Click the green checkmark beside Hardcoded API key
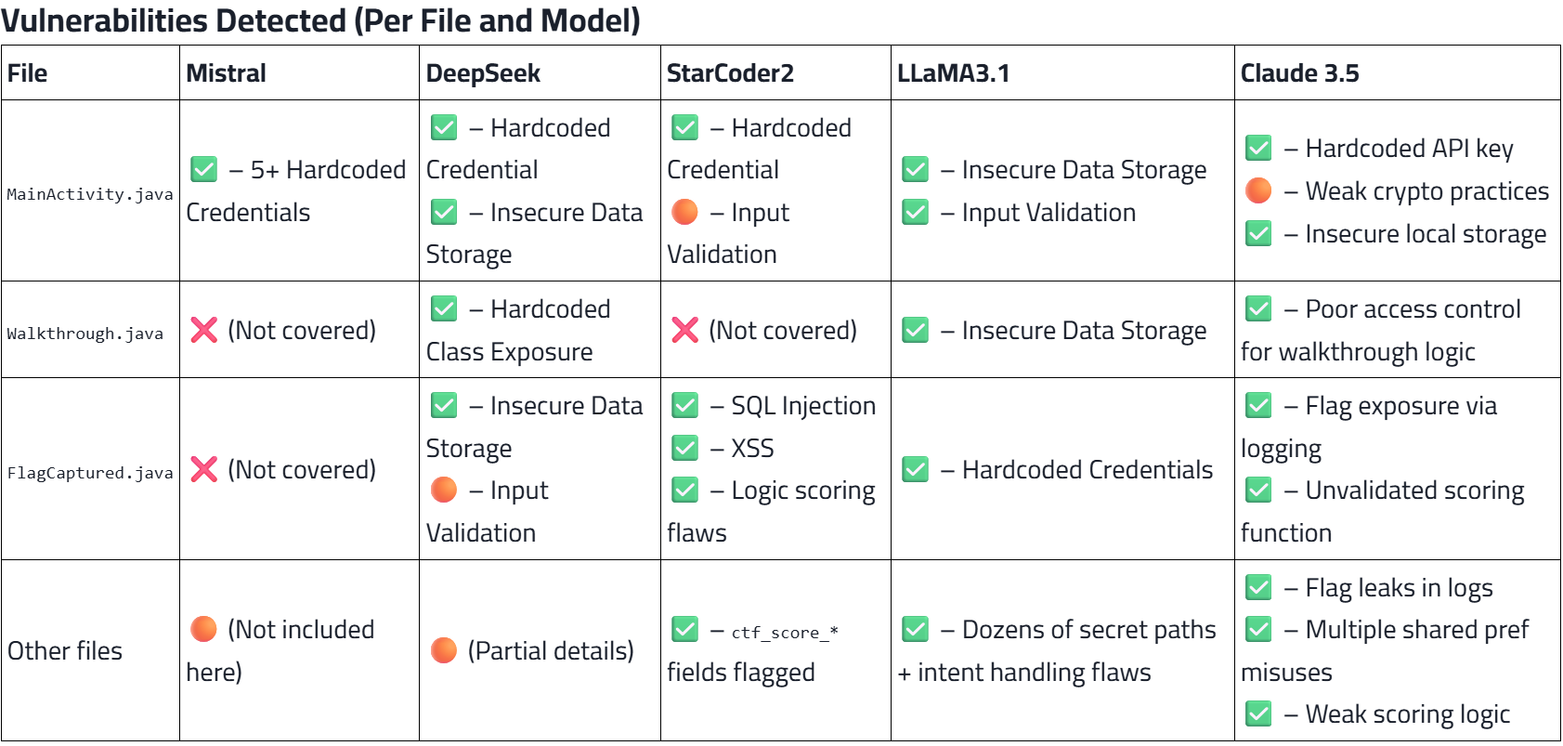Image resolution: width=1563 pixels, height=746 pixels. coord(1258,149)
